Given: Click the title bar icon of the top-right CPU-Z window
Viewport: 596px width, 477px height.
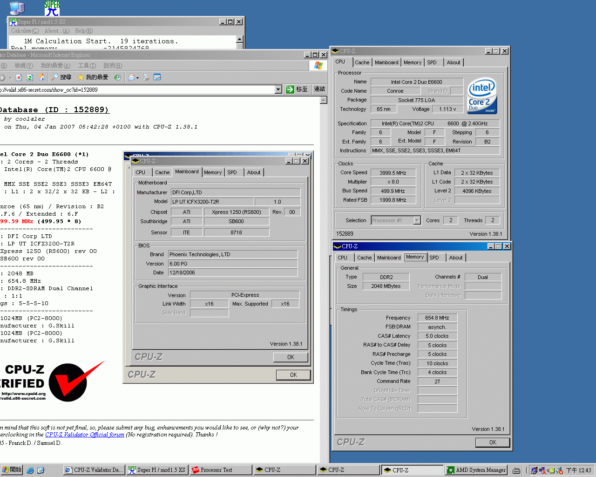Looking at the screenshot, I should 335,51.
